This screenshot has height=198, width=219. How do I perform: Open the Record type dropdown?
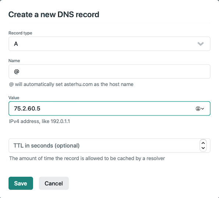[x=109, y=44]
